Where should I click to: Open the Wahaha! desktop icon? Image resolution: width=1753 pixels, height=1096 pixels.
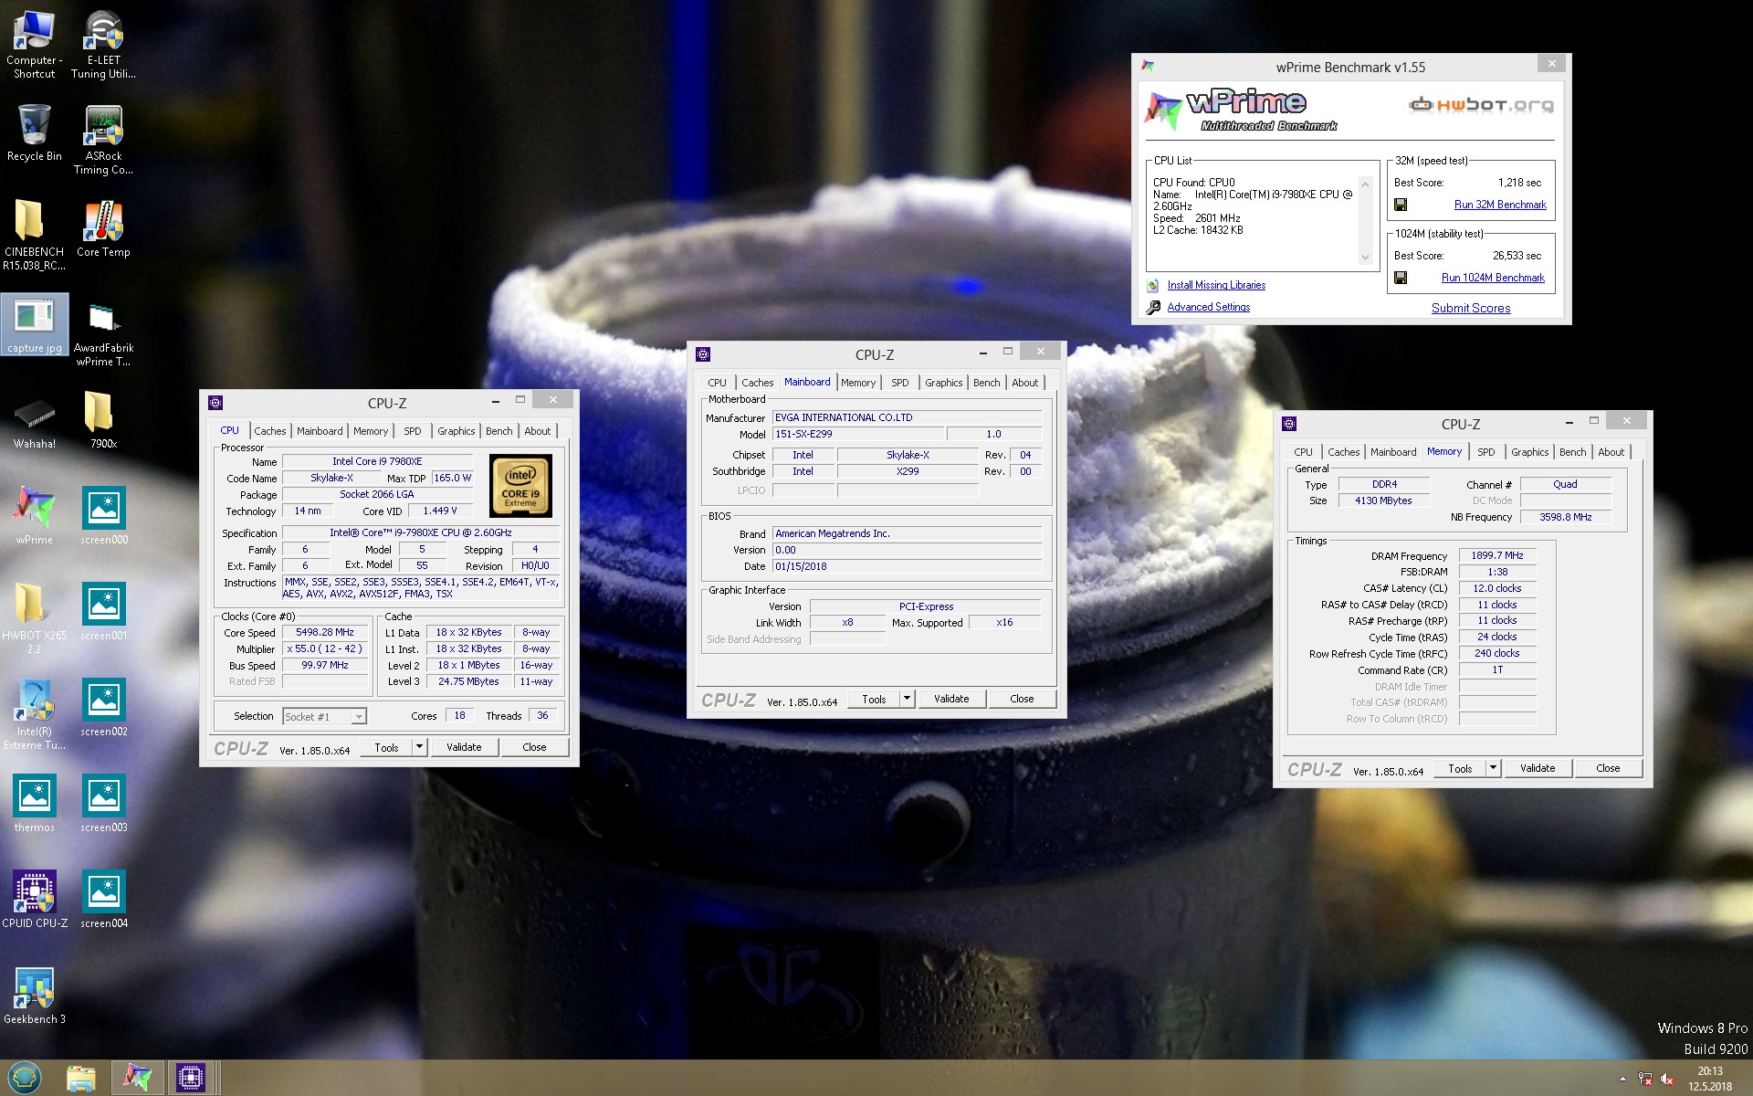click(x=34, y=422)
